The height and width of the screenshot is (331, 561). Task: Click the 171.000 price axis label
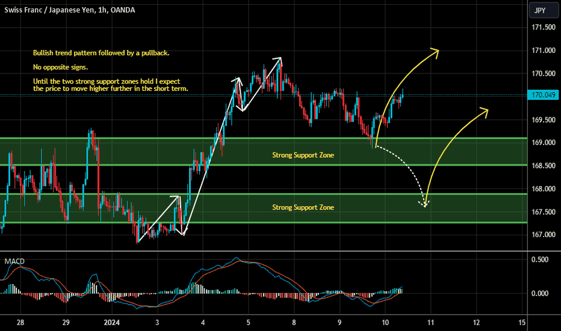pos(544,51)
